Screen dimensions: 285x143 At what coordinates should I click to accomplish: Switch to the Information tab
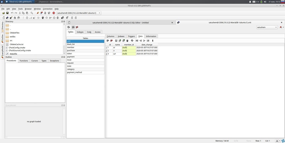151,36
